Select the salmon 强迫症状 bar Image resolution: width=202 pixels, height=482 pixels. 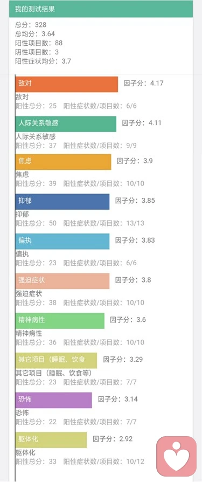click(62, 281)
